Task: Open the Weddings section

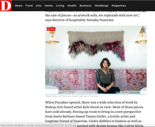Action: point(102,6)
